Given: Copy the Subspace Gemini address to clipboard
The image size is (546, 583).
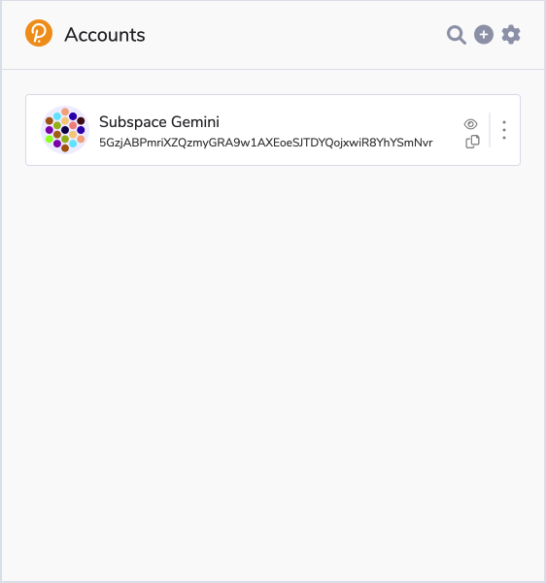Looking at the screenshot, I should pyautogui.click(x=472, y=142).
